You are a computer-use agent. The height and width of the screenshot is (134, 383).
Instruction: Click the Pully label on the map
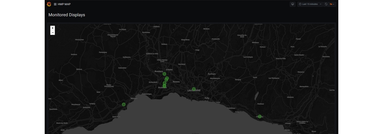tap(207, 98)
